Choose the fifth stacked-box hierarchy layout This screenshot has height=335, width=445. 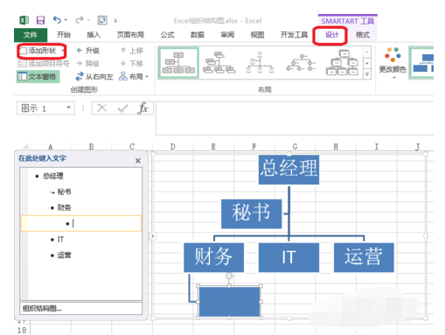point(342,63)
